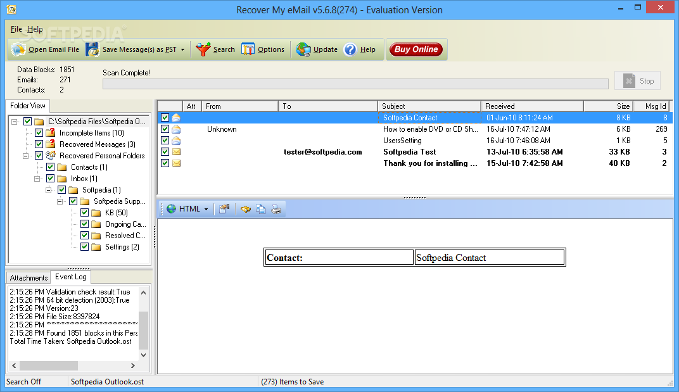Select the How to enable DVD or CD Sh... message
Viewport: 679px width, 392px height.
[415, 129]
